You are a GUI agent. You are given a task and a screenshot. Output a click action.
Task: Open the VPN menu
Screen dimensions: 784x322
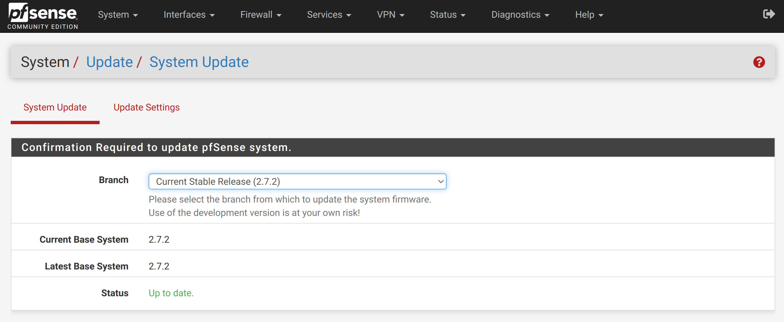pyautogui.click(x=391, y=15)
